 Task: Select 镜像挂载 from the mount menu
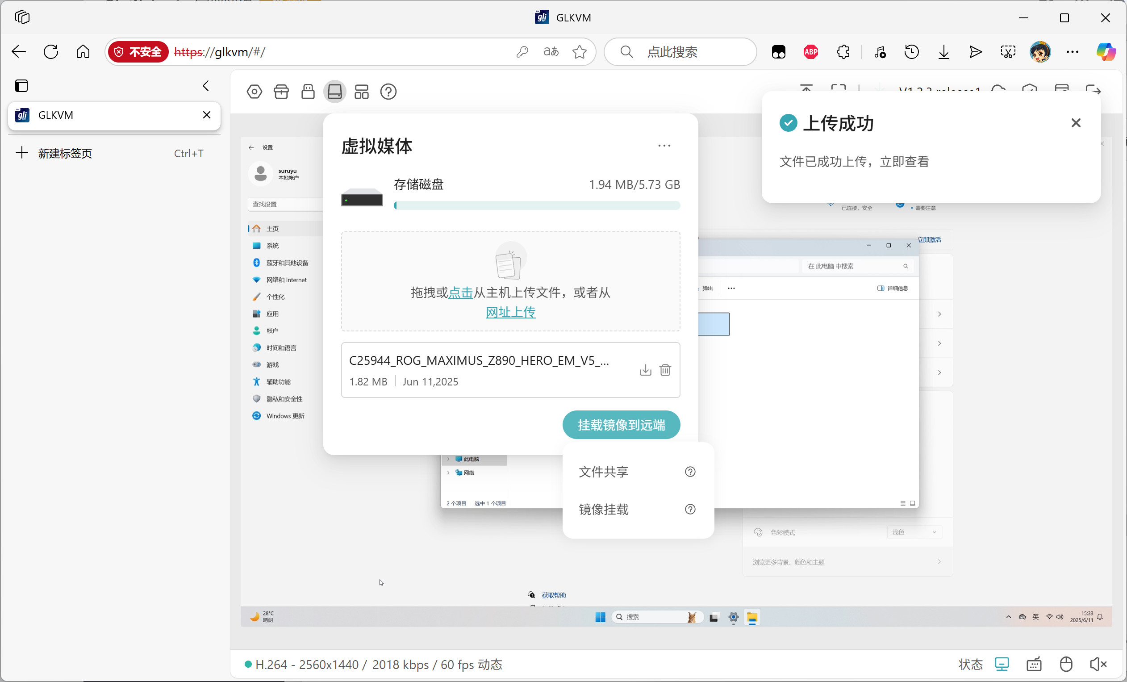[603, 509]
